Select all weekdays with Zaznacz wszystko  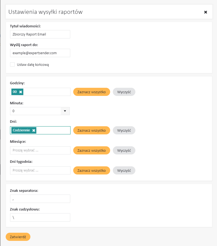91,170
